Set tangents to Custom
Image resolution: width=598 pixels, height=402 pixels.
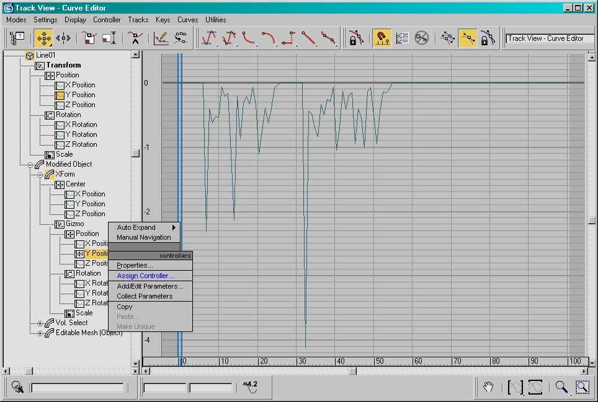click(x=229, y=38)
